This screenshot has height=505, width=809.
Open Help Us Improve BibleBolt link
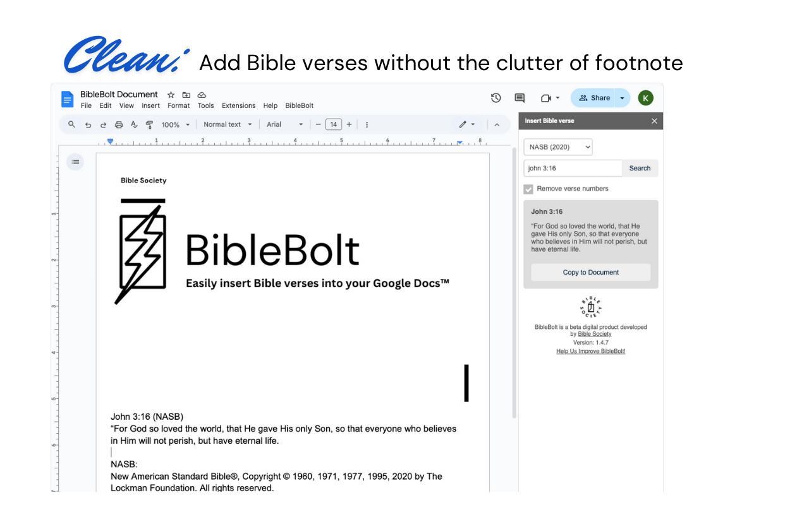point(591,351)
